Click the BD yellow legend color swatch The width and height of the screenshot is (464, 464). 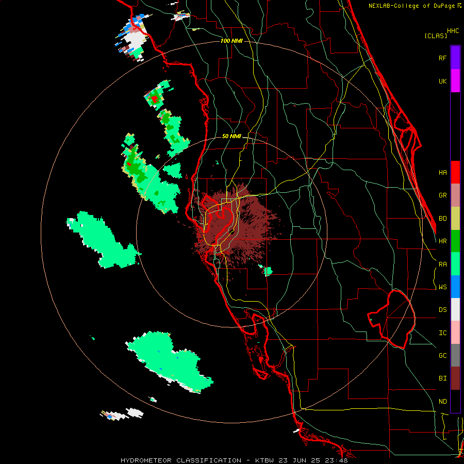click(x=455, y=219)
